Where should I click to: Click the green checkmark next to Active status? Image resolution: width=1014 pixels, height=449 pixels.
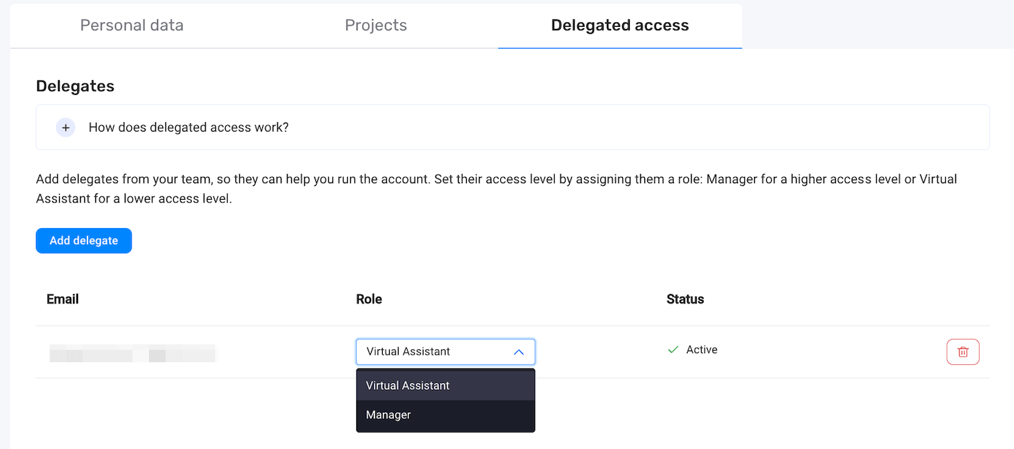(x=673, y=349)
